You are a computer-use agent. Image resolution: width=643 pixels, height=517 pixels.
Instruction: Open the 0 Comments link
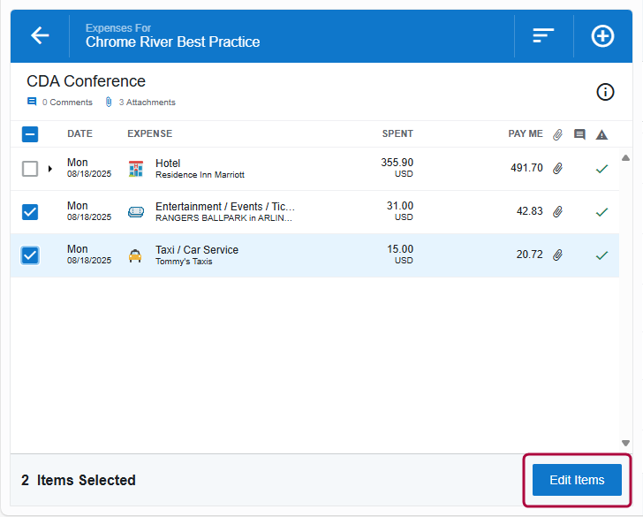[60, 103]
